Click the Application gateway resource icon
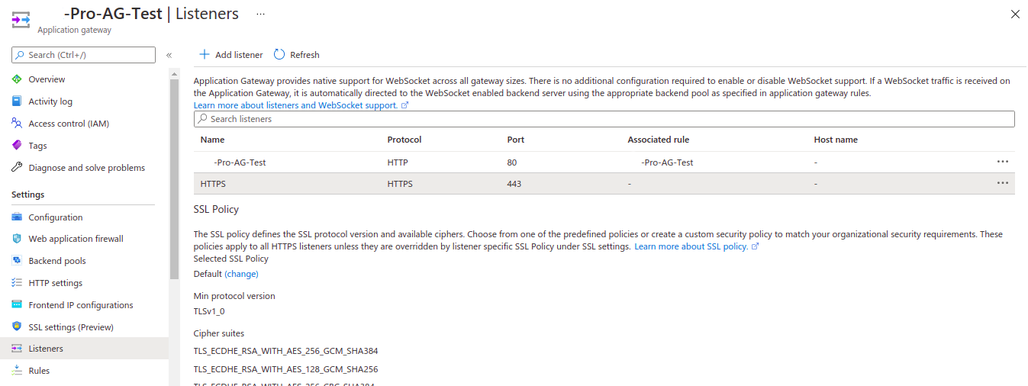Viewport: 1028px width, 386px height. [x=21, y=21]
